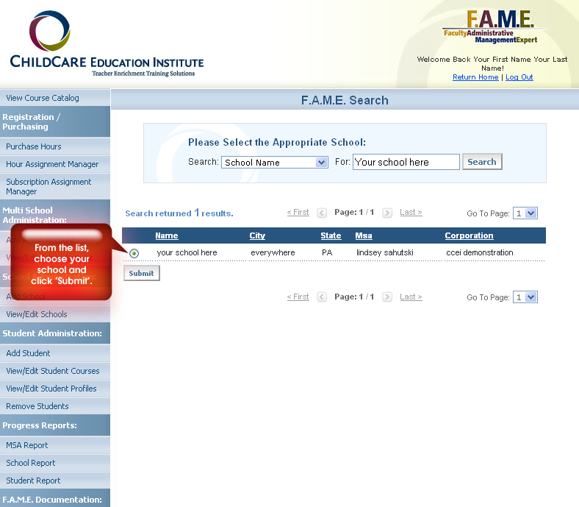Open MSA Report in sidebar
The height and width of the screenshot is (507, 579).
click(55, 445)
